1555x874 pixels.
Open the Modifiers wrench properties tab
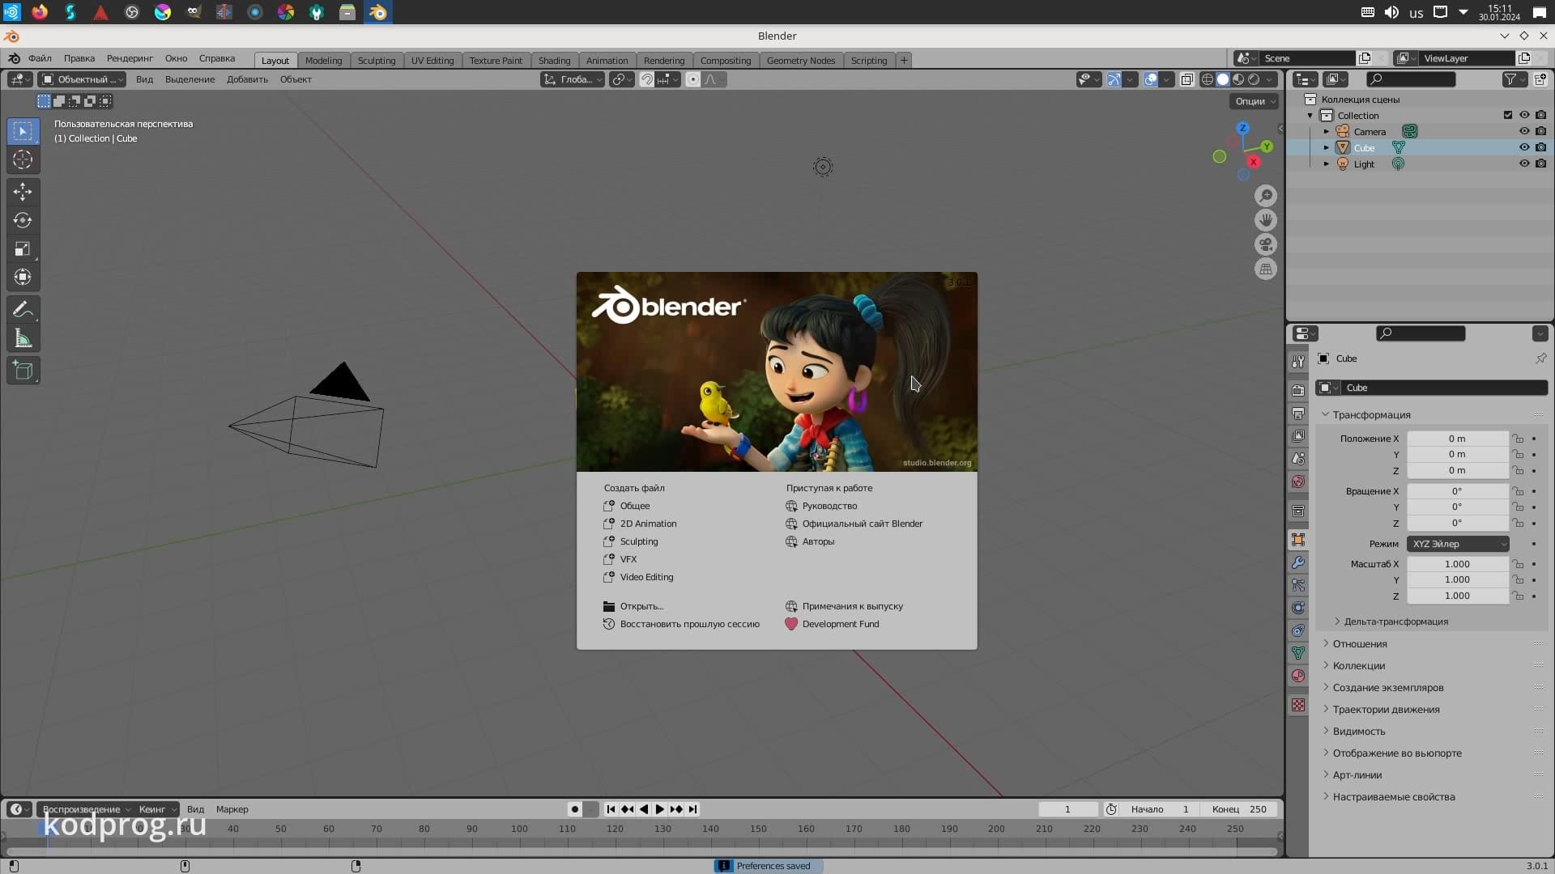coord(1298,562)
